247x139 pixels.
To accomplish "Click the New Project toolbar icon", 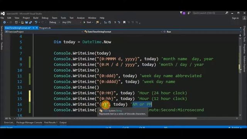I will 16,22.
